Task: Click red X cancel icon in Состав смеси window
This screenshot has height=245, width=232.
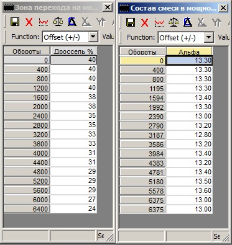Action: [x=145, y=22]
